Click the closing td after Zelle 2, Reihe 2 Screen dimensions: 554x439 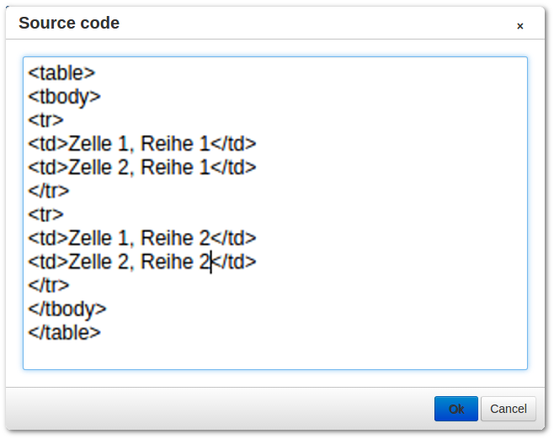[x=234, y=262]
